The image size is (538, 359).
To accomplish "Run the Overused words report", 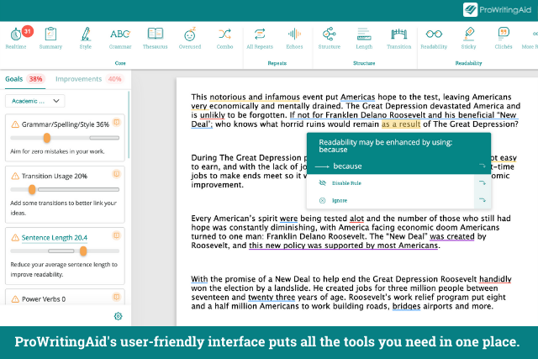I will pos(190,38).
